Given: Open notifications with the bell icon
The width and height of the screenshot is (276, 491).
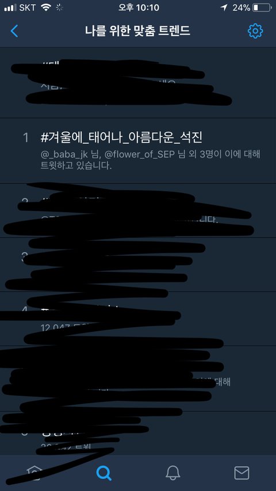Looking at the screenshot, I should click(172, 473).
